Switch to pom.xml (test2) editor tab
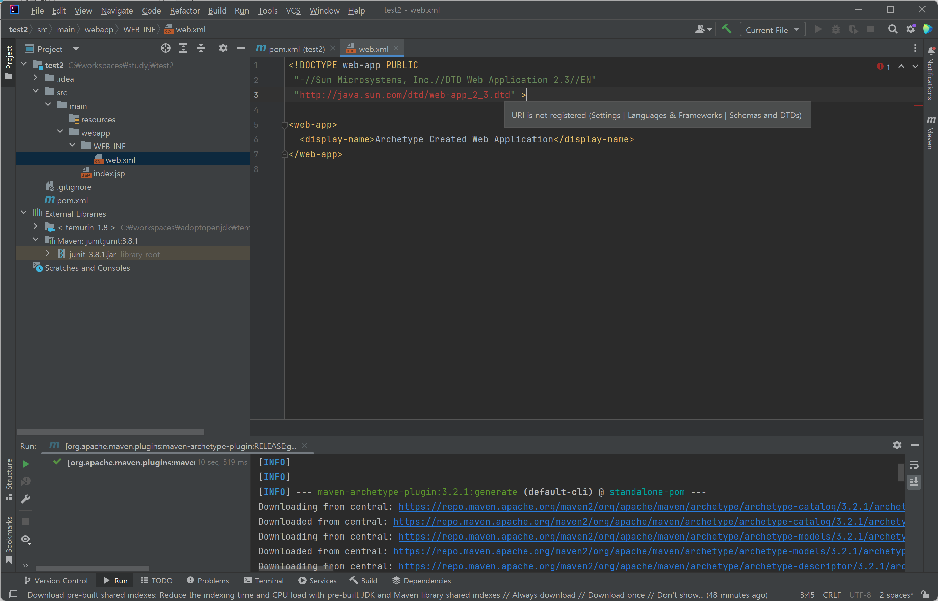The width and height of the screenshot is (938, 601). (296, 49)
